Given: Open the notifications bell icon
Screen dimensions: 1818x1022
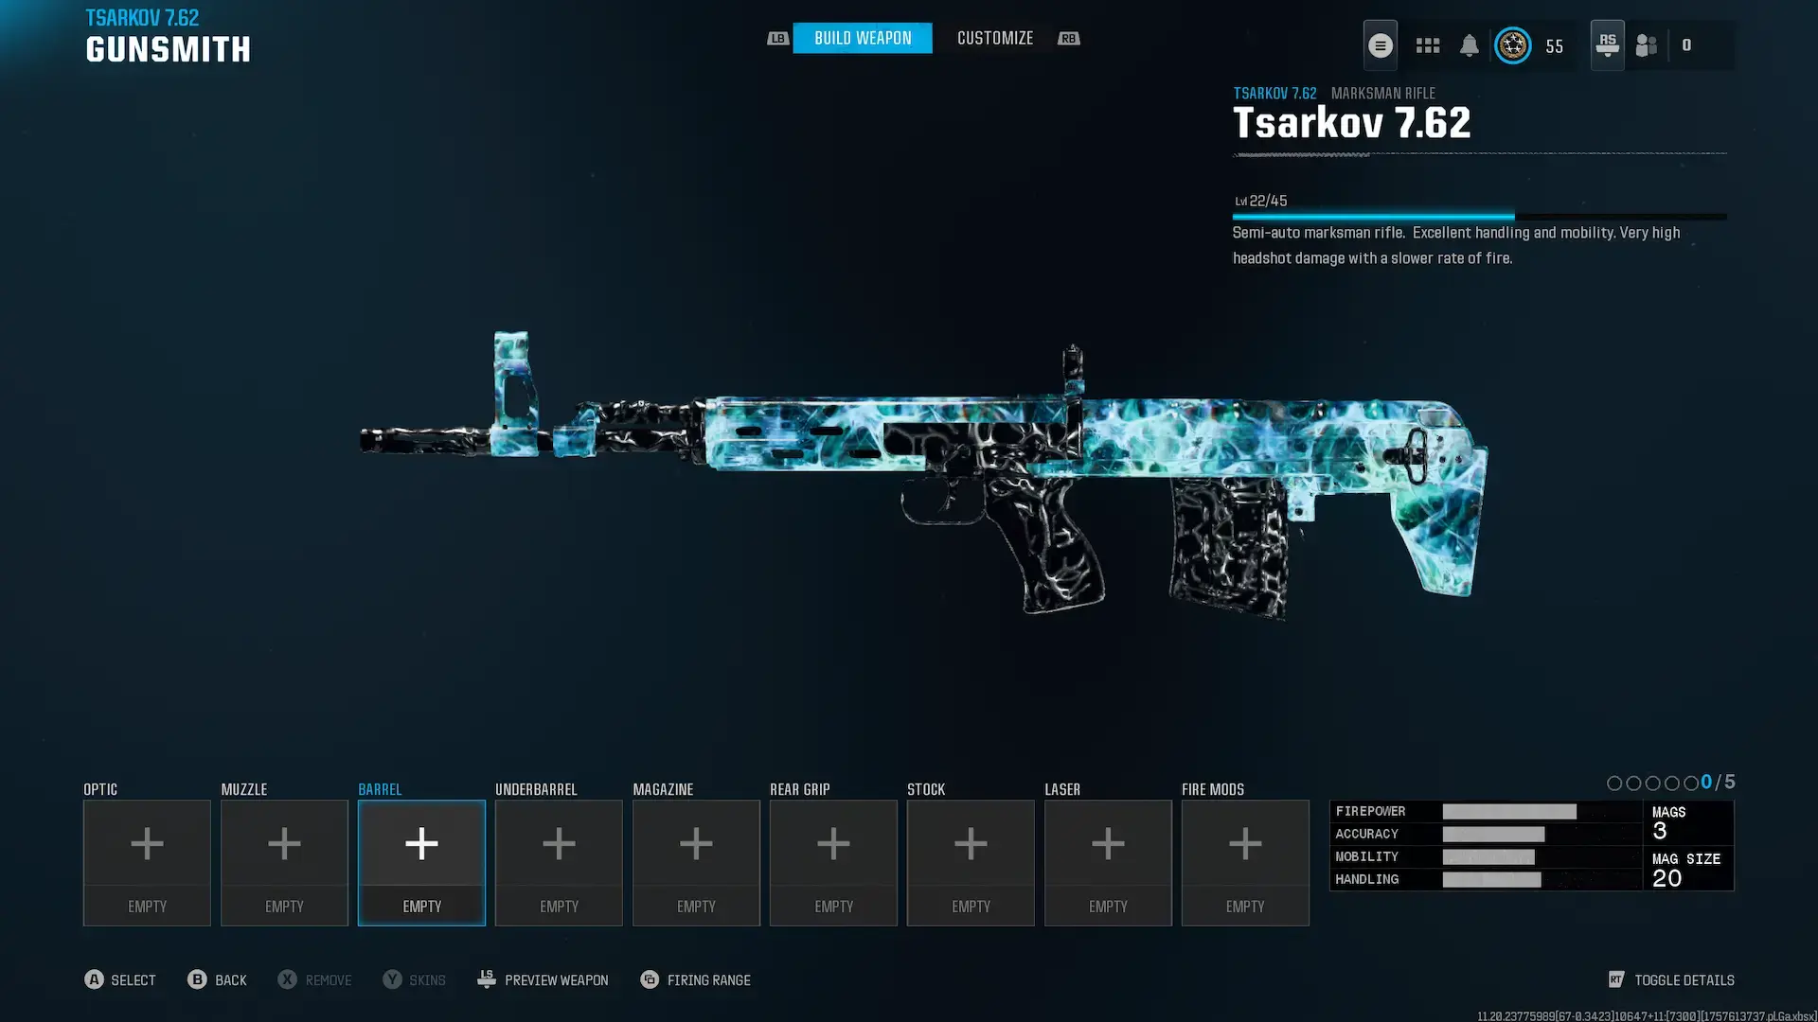Looking at the screenshot, I should tap(1469, 45).
